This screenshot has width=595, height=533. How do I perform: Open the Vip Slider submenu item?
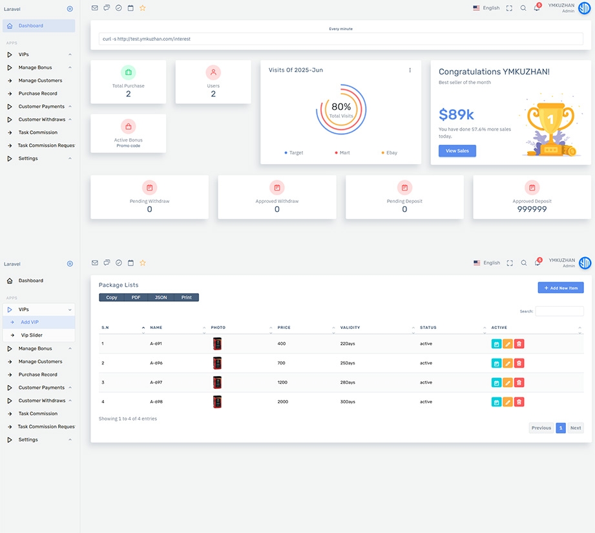pos(33,335)
